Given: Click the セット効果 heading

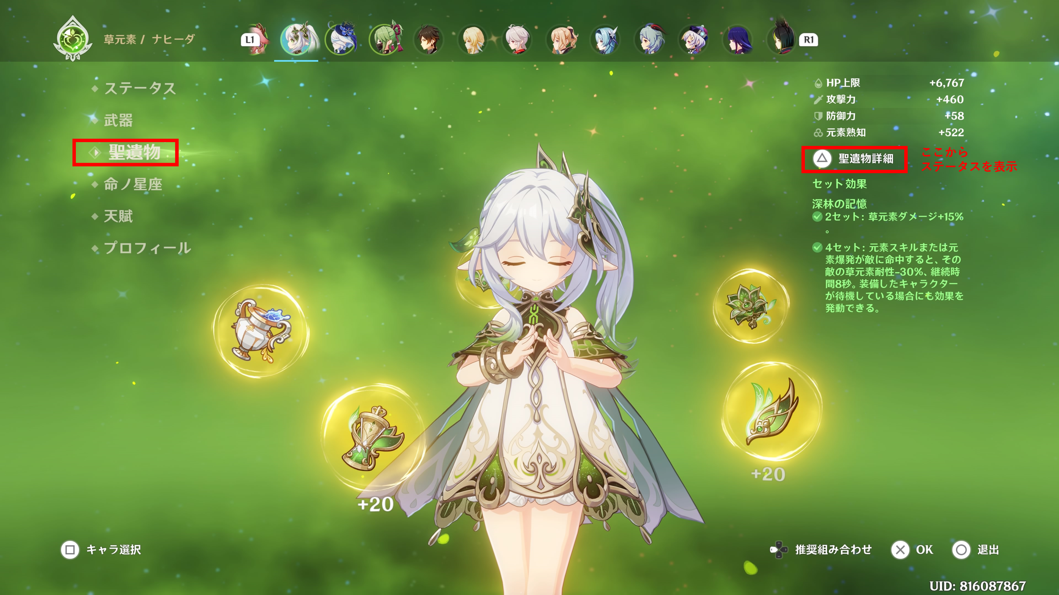Looking at the screenshot, I should [x=839, y=183].
